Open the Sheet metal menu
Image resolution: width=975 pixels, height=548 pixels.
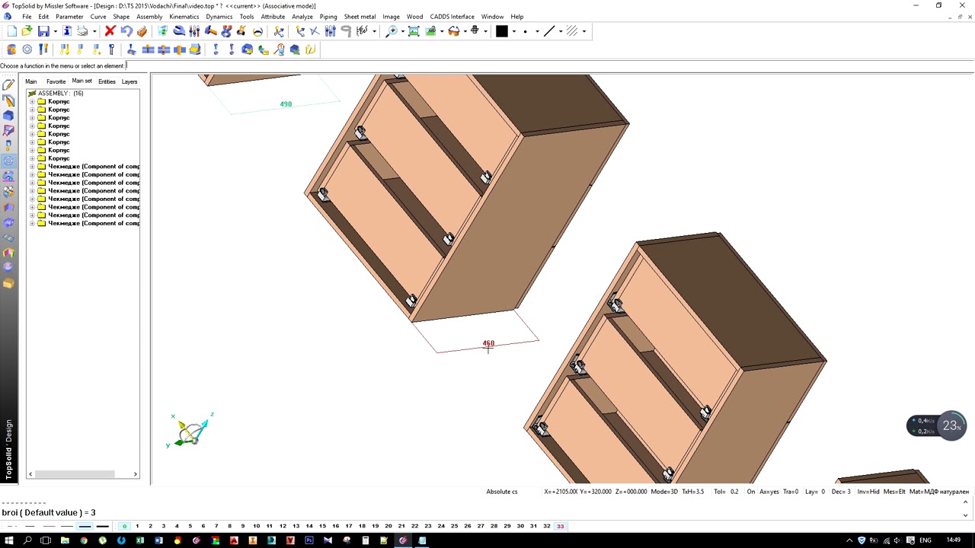point(360,16)
